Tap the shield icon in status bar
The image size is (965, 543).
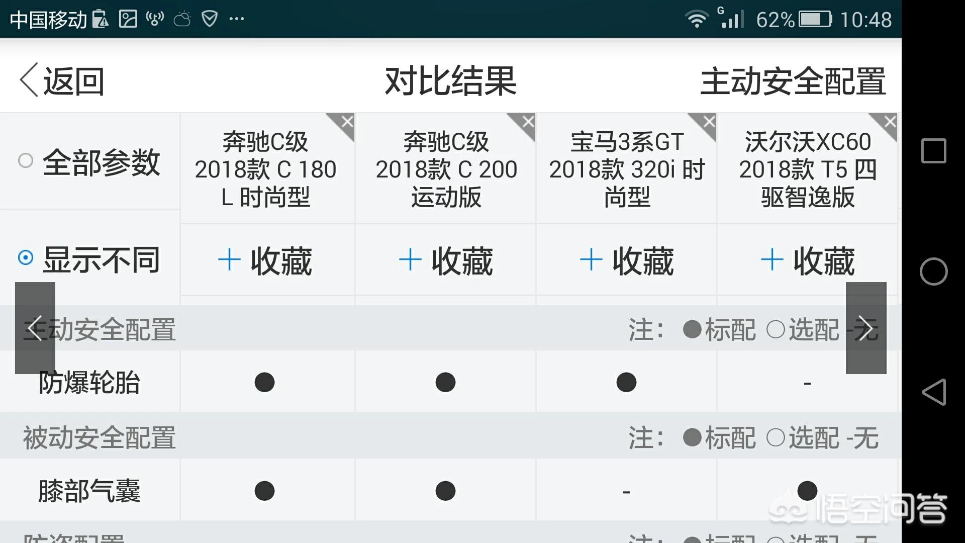pyautogui.click(x=210, y=19)
